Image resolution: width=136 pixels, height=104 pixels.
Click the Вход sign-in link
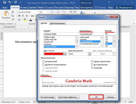[110, 7]
